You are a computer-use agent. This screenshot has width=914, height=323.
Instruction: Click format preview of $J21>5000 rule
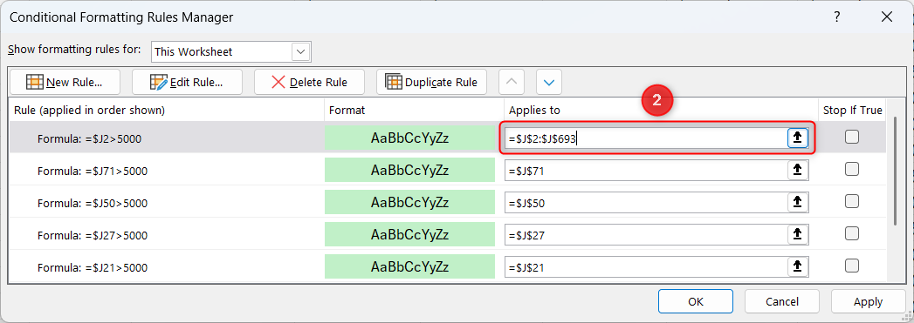(409, 267)
